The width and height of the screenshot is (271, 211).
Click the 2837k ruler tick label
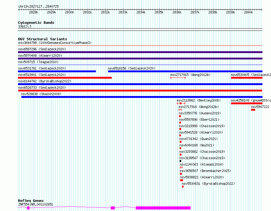[x=195, y=12]
